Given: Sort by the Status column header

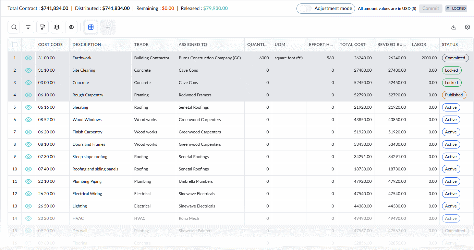Looking at the screenshot, I should [450, 44].
